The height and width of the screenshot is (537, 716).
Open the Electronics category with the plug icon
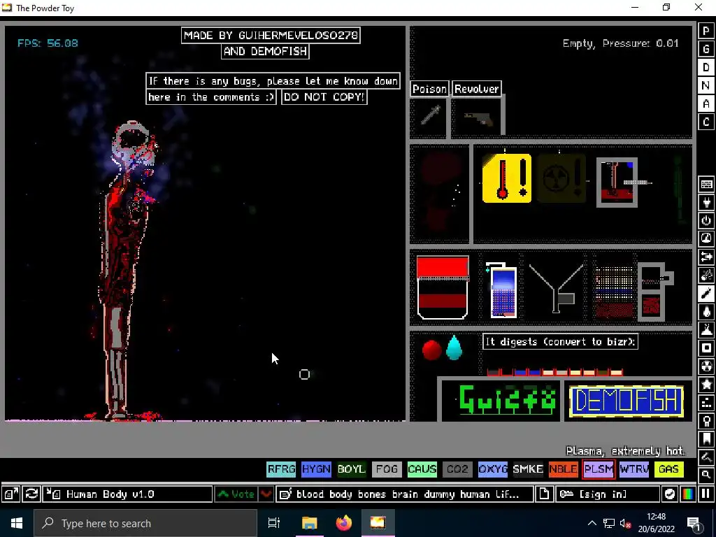(x=706, y=202)
